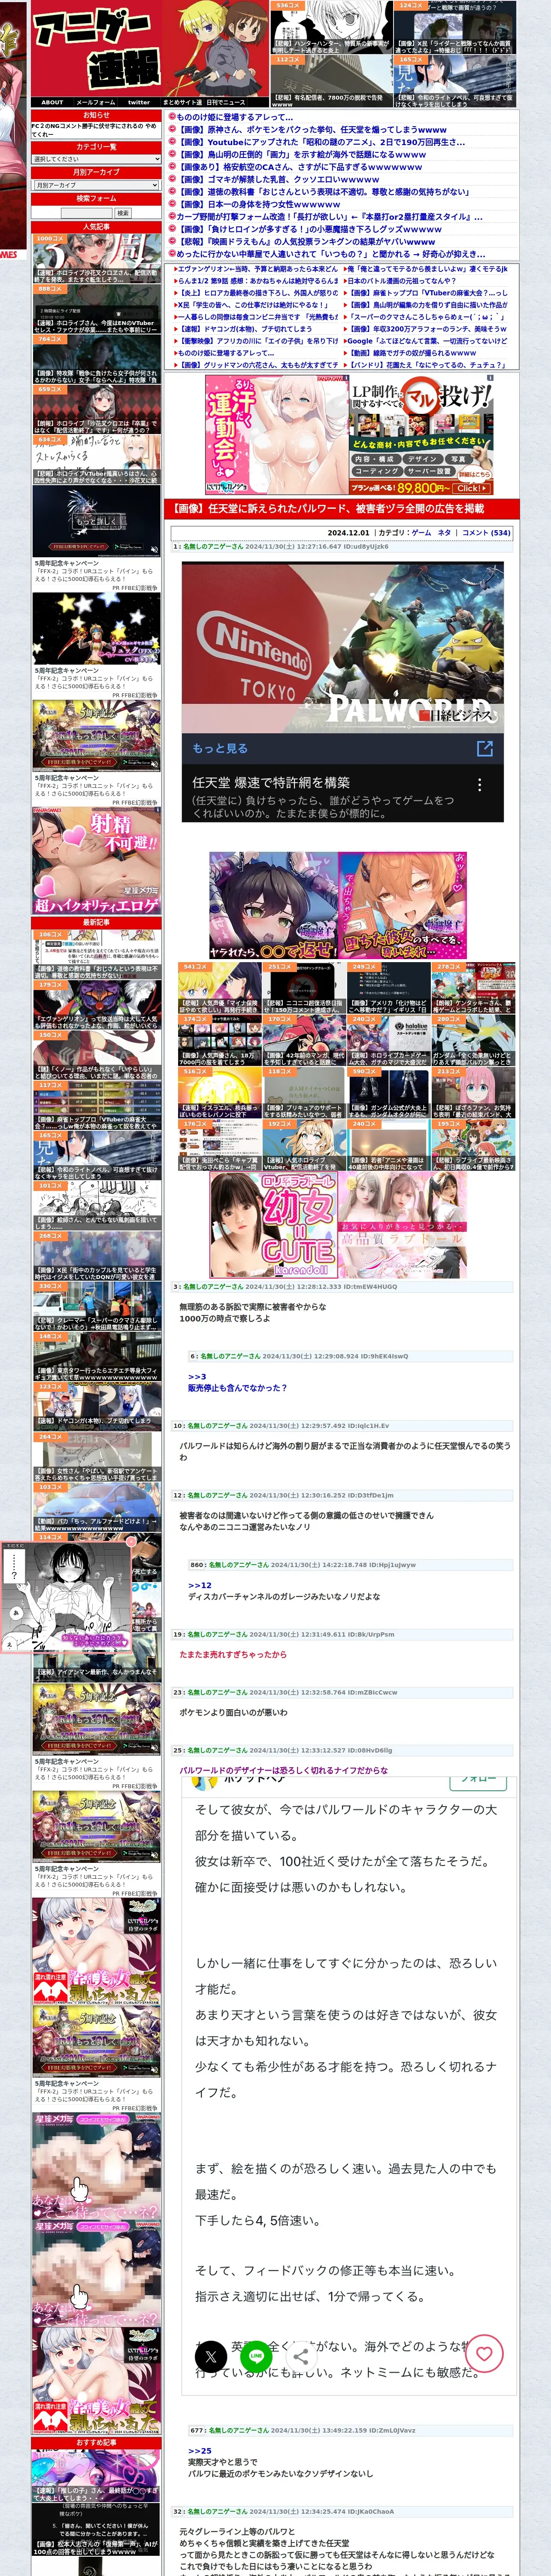The height and width of the screenshot is (2576, 551).
Task: Click the 検索 search button
Action: tap(123, 213)
